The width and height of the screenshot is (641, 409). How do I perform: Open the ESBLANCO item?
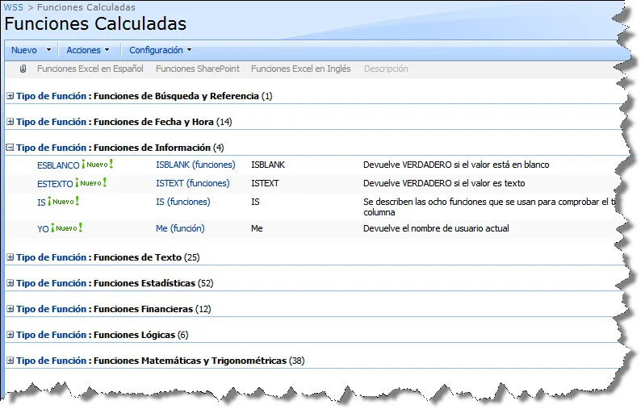coord(58,165)
